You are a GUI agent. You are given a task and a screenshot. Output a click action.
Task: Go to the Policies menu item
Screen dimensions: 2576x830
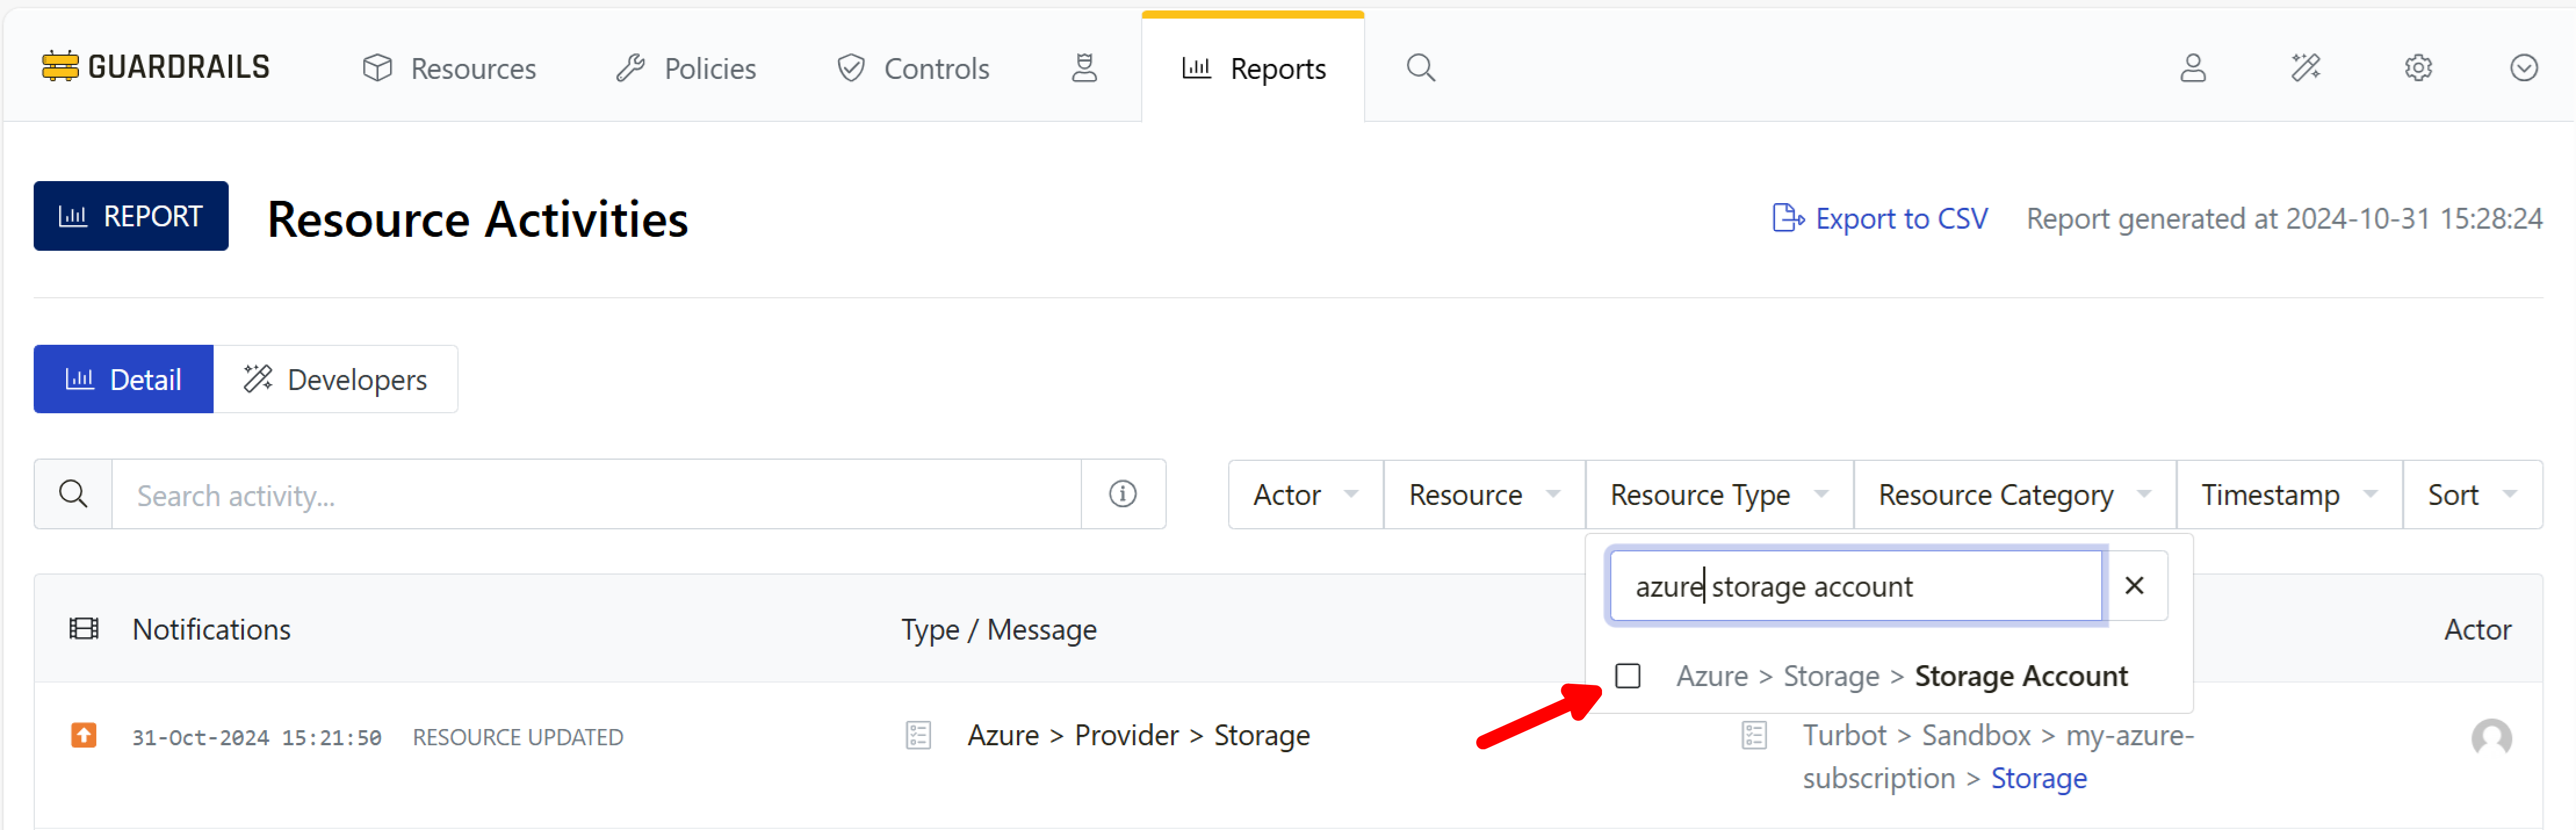(x=686, y=68)
